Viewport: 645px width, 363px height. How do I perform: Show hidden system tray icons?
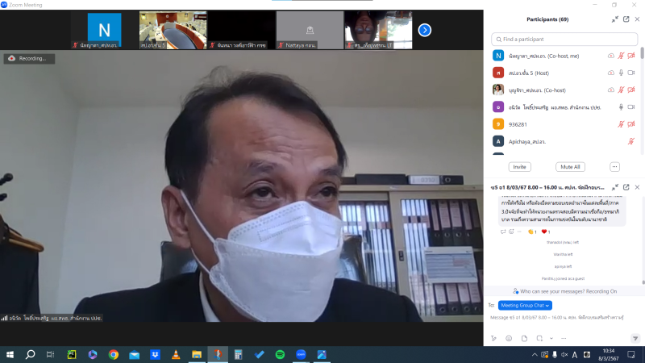[535, 354]
